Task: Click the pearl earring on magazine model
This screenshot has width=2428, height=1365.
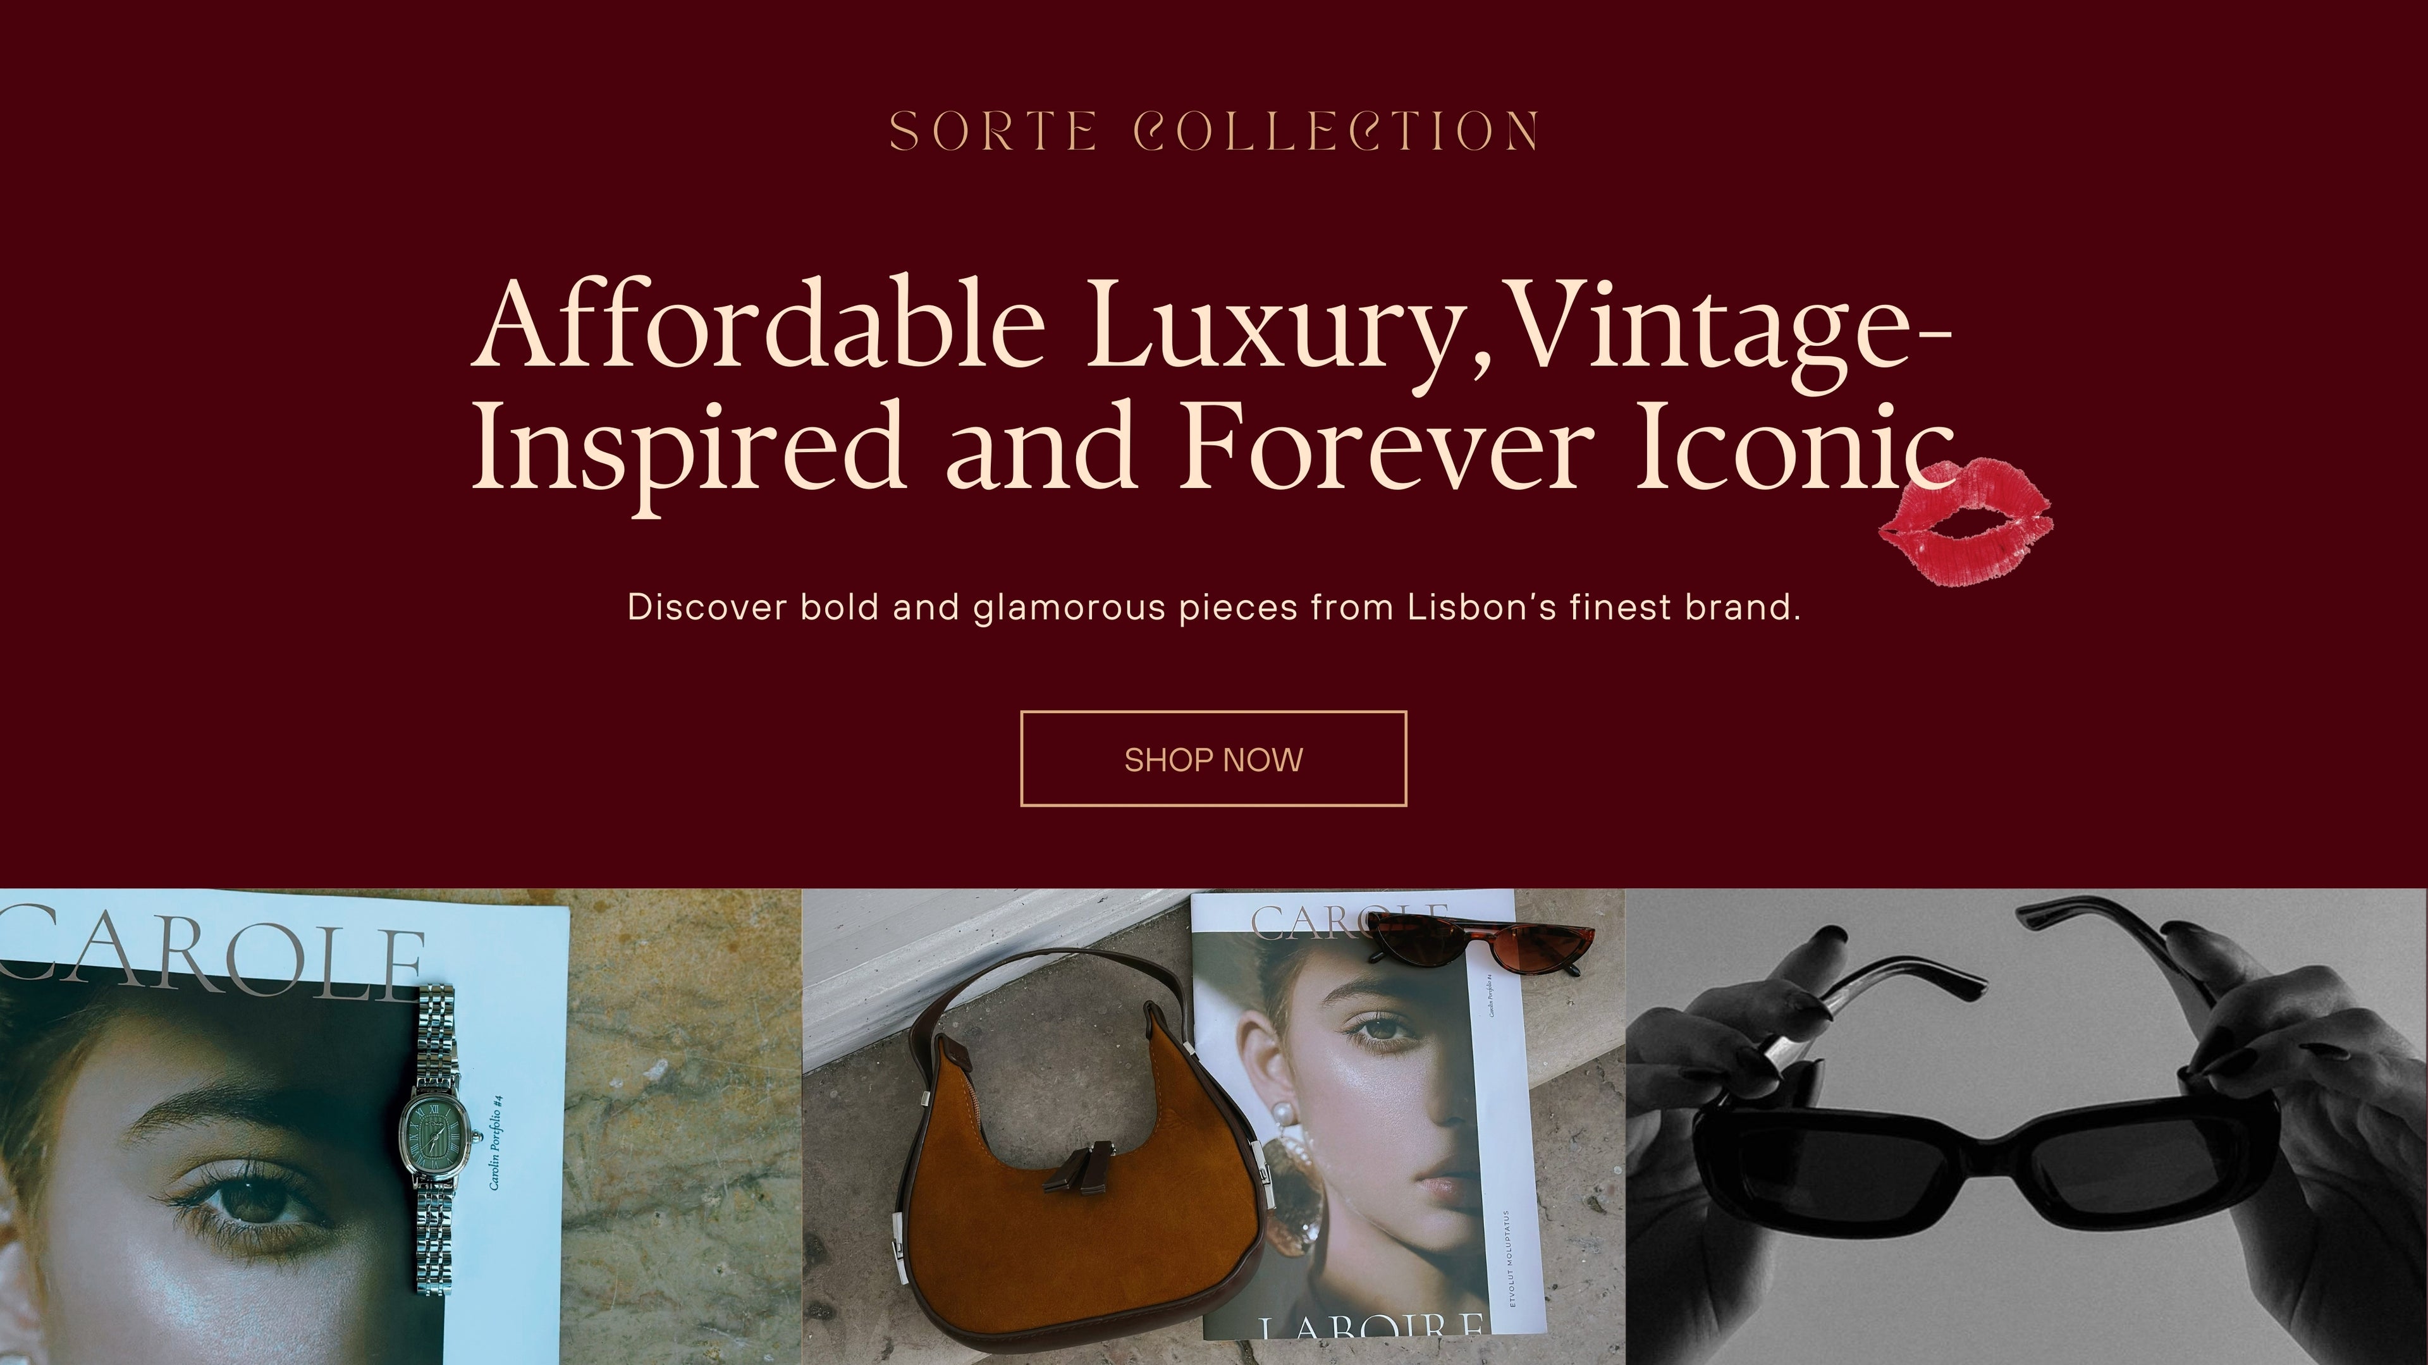Action: tap(1284, 1117)
